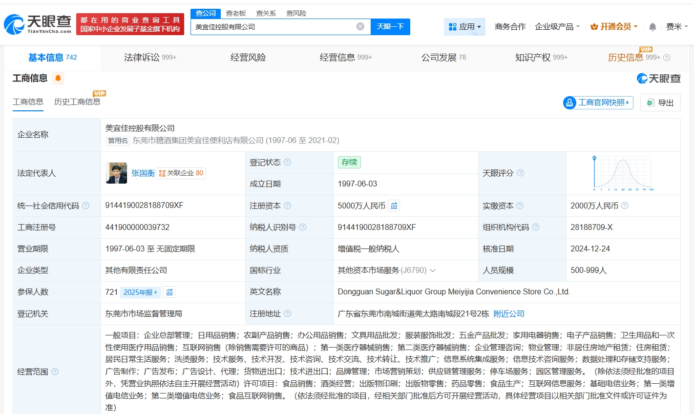The height and width of the screenshot is (414, 694).
Task: Click the 登记机关 value 东莞市市场监督管理局
Action: pos(144,313)
